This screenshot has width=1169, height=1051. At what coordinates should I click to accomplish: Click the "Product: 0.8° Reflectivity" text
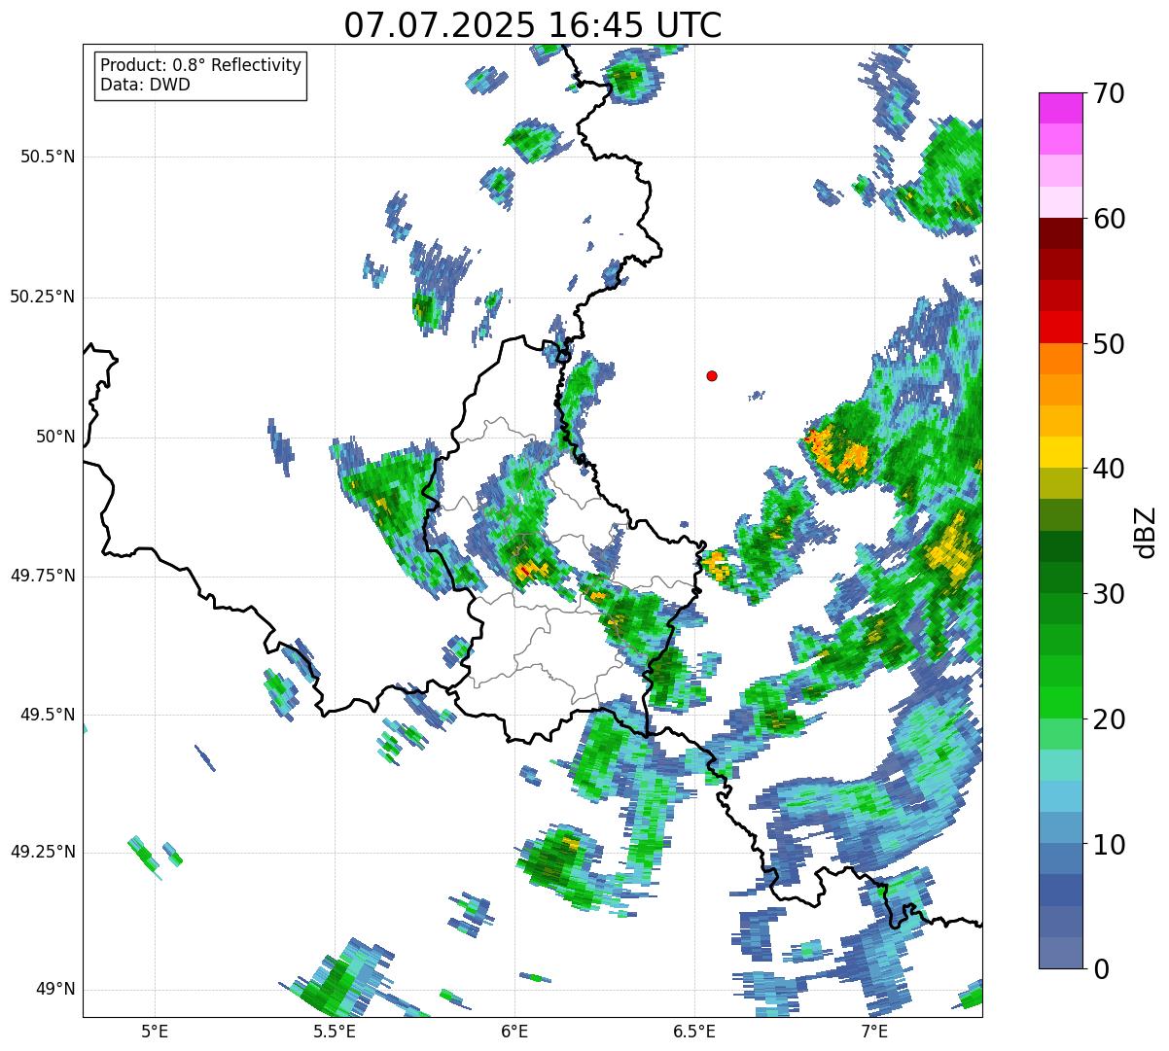[x=201, y=65]
